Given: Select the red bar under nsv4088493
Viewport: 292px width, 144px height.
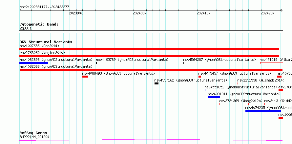Looking at the screenshot, I should 85,77.
